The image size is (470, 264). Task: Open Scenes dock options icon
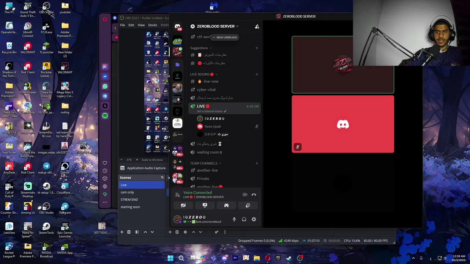[x=162, y=177]
